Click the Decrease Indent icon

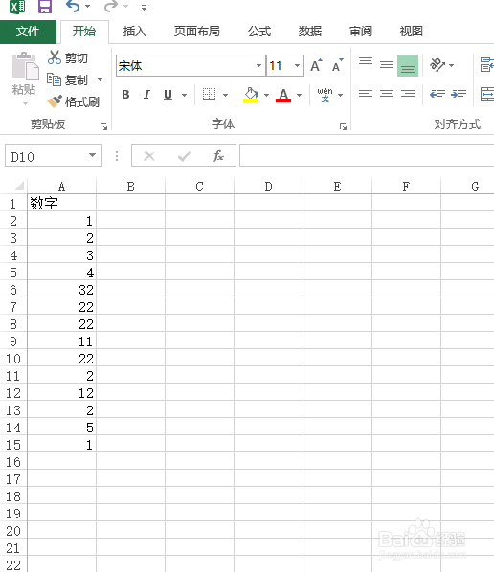click(438, 95)
